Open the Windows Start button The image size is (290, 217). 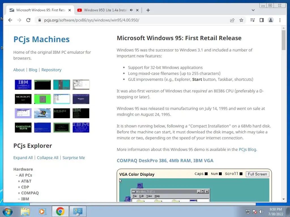(x=8, y=211)
